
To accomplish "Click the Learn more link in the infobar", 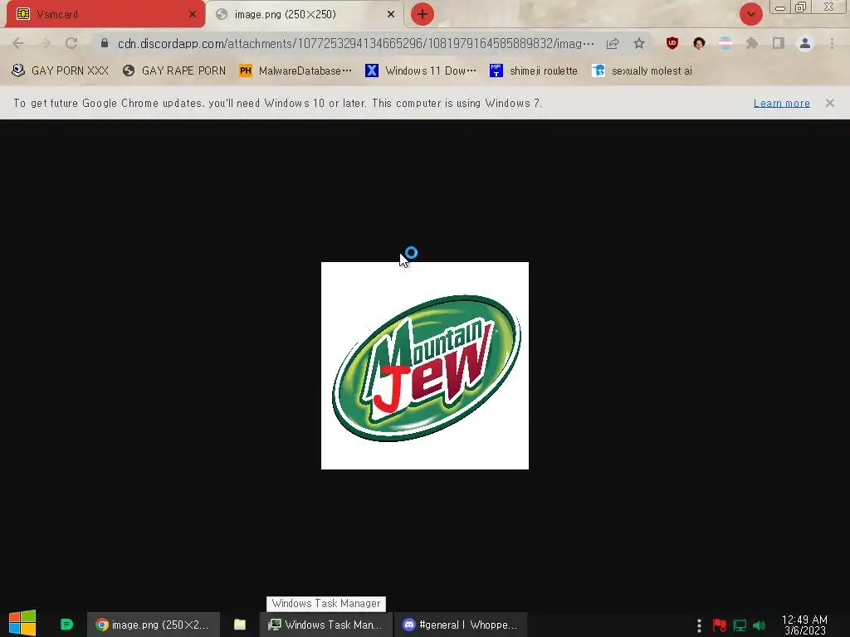I will (x=782, y=103).
